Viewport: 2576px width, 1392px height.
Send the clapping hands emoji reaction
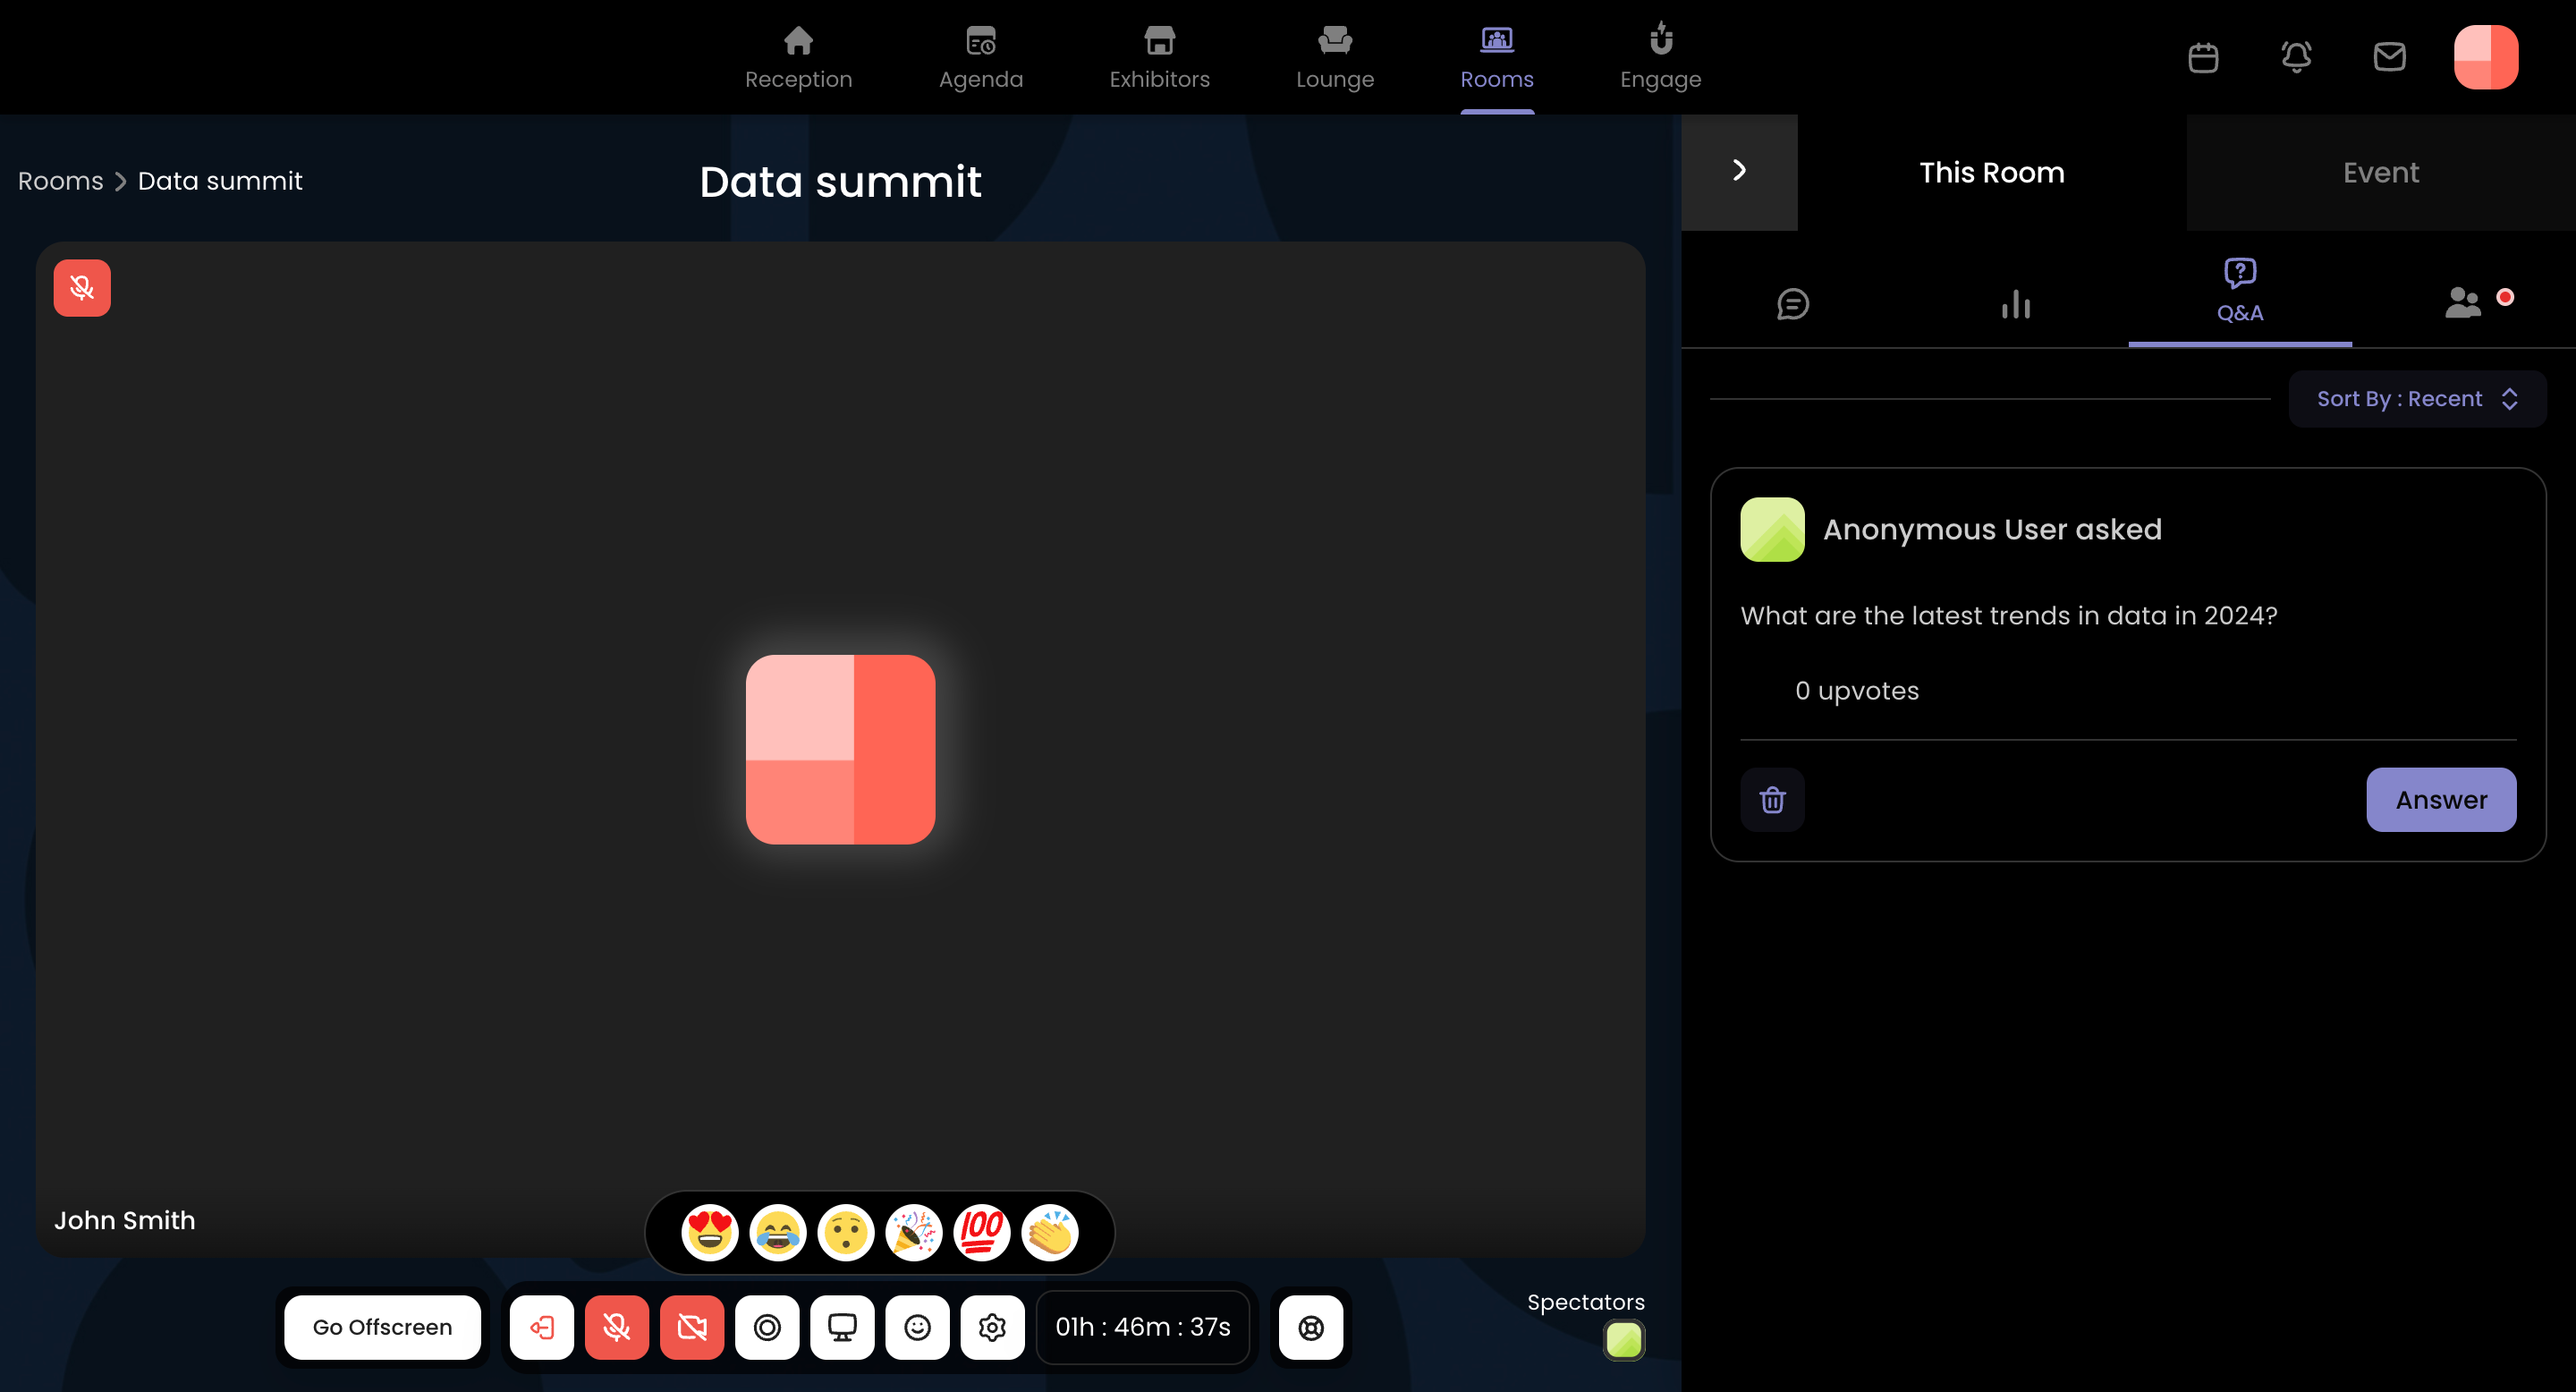(1049, 1232)
